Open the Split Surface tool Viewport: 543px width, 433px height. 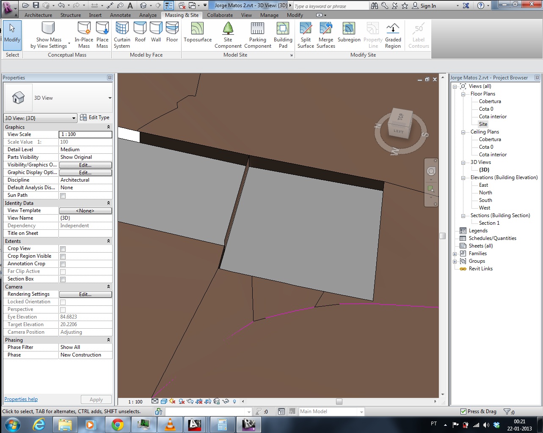[306, 34]
